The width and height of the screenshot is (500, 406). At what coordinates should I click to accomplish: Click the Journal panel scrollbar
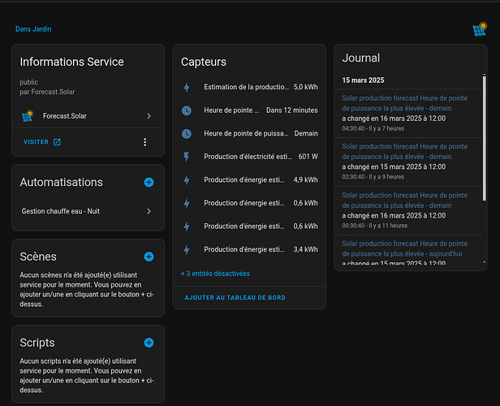click(484, 138)
